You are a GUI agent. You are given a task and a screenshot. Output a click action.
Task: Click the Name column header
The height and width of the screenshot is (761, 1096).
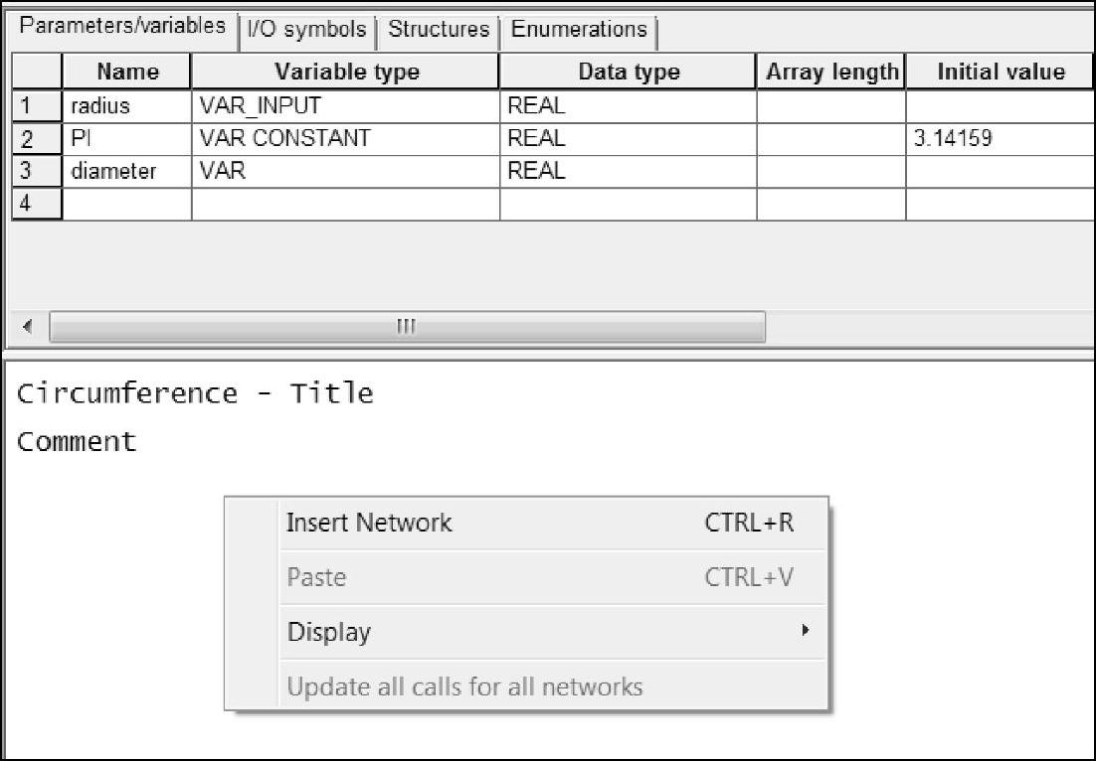127,73
